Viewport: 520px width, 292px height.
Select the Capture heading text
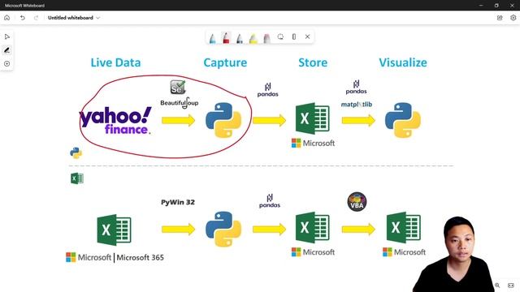point(225,62)
